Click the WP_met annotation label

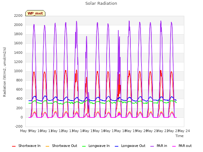[35, 13]
